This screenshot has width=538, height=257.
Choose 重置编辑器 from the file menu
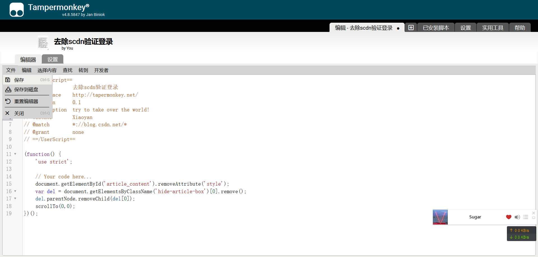(27, 101)
